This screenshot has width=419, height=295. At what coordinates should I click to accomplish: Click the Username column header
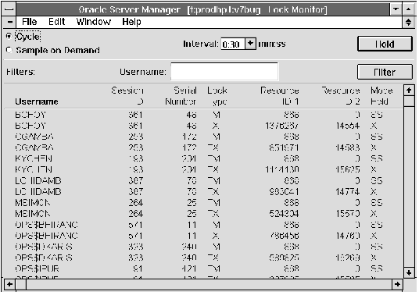tap(37, 101)
